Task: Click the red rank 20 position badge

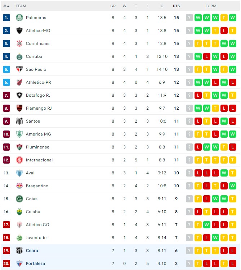Action: click(6, 264)
